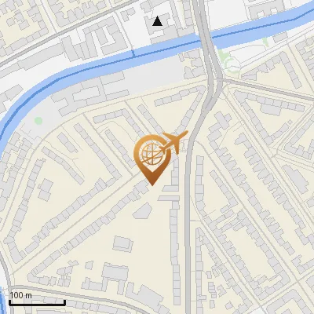Click the green tree dot near the canal

pyautogui.click(x=38, y=121)
